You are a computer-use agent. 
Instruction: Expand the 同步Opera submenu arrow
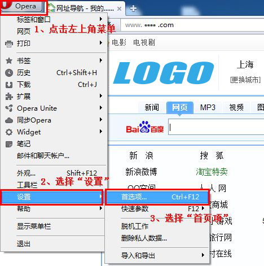[x=101, y=120]
